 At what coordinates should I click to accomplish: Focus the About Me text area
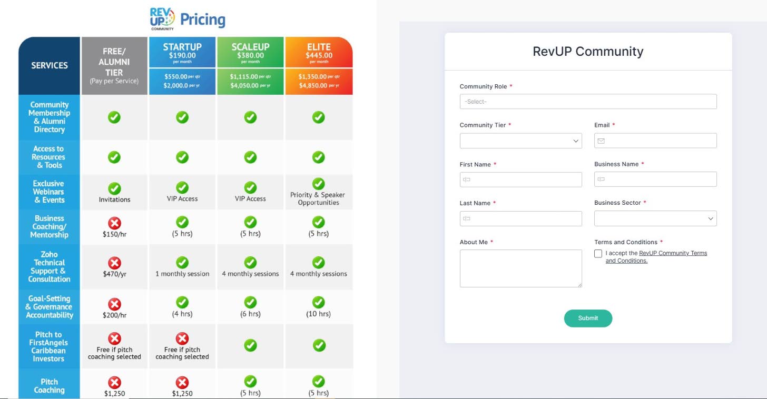(x=520, y=268)
